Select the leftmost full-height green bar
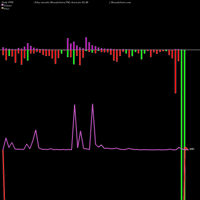The width and height of the screenshot is (200, 200). pyautogui.click(x=182, y=125)
